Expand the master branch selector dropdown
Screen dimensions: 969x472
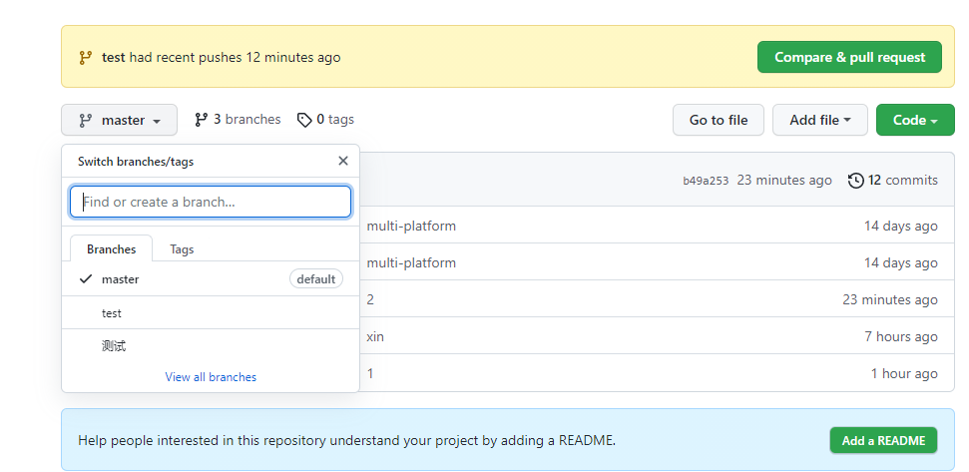[x=120, y=120]
